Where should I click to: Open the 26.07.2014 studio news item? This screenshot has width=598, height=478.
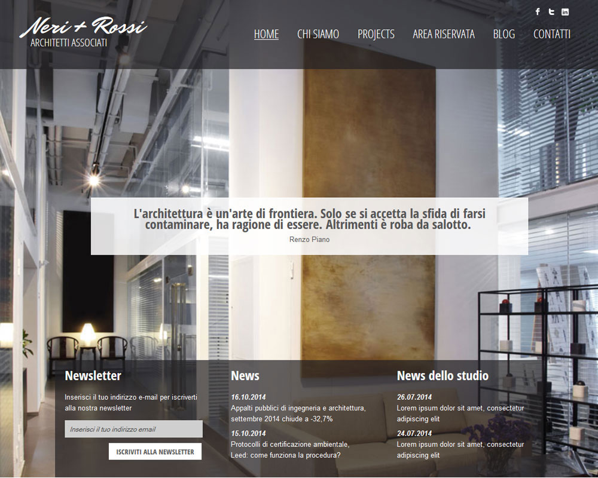point(460,413)
